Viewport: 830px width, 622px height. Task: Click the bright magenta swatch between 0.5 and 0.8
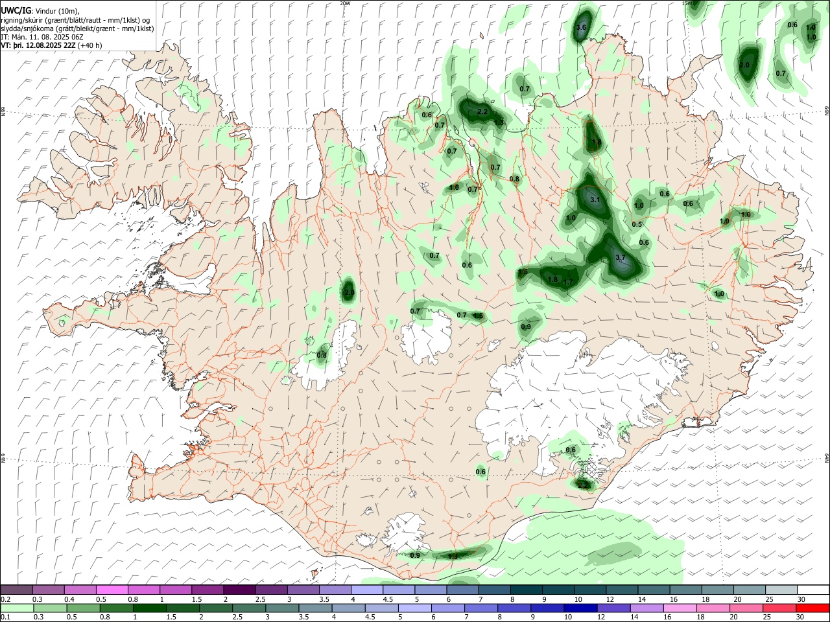coord(112,590)
